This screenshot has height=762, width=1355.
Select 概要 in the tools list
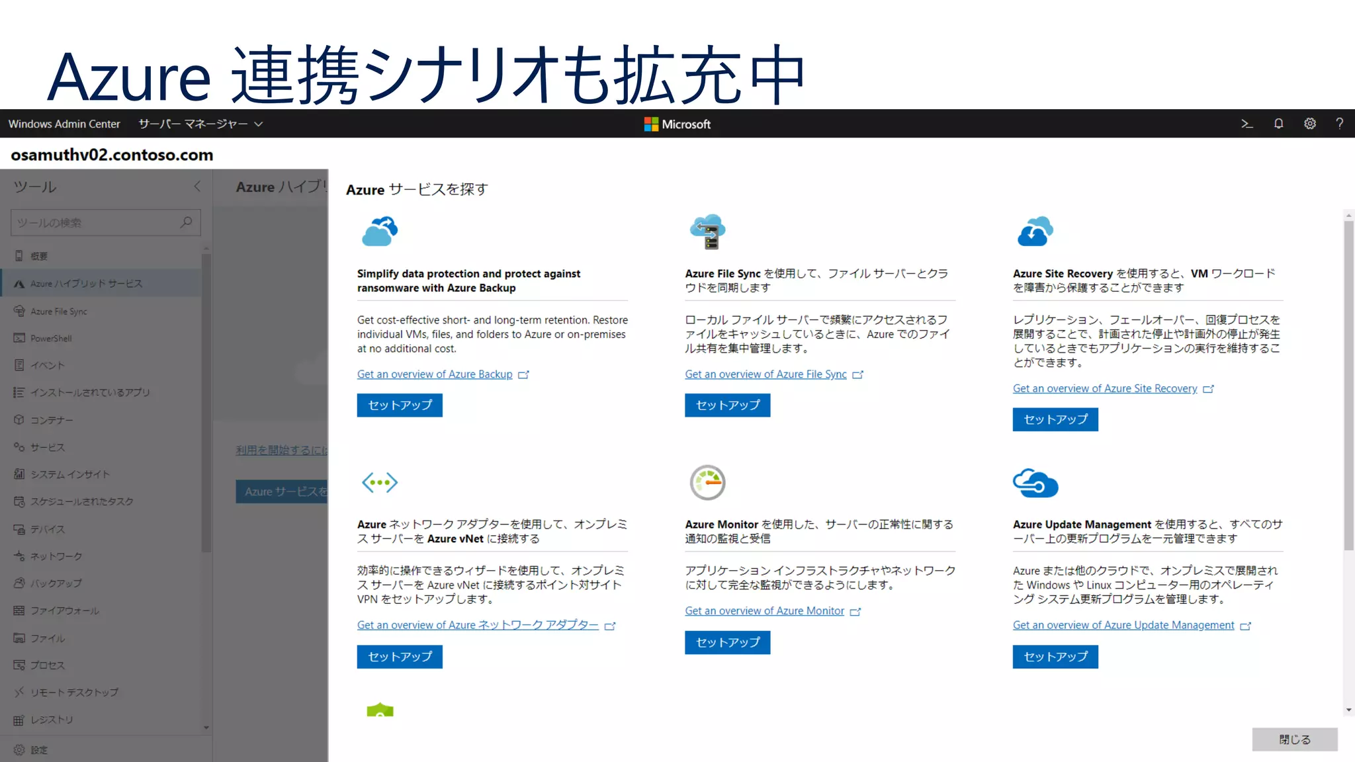101,256
